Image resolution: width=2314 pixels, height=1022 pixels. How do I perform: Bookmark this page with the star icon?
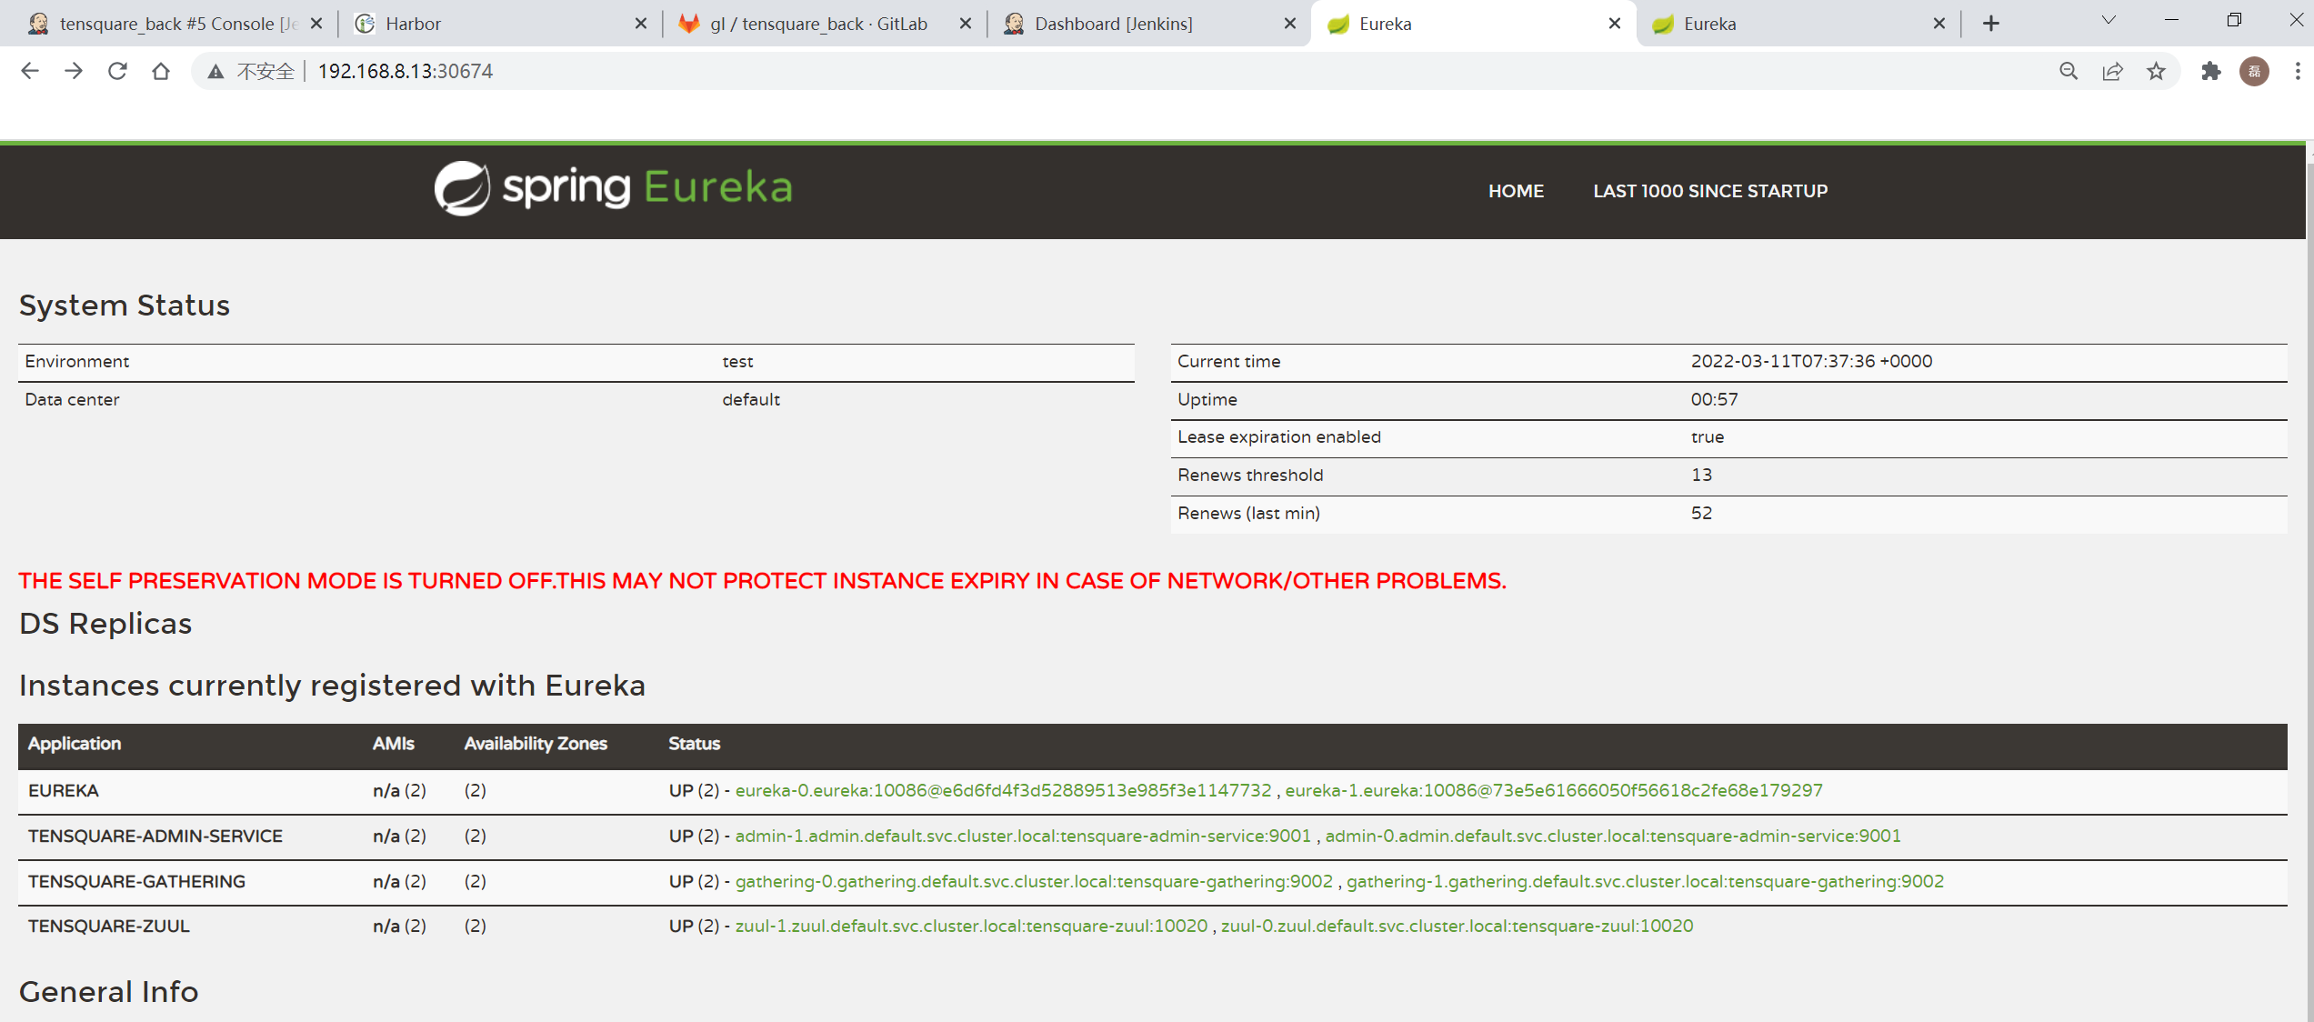pyautogui.click(x=2156, y=71)
